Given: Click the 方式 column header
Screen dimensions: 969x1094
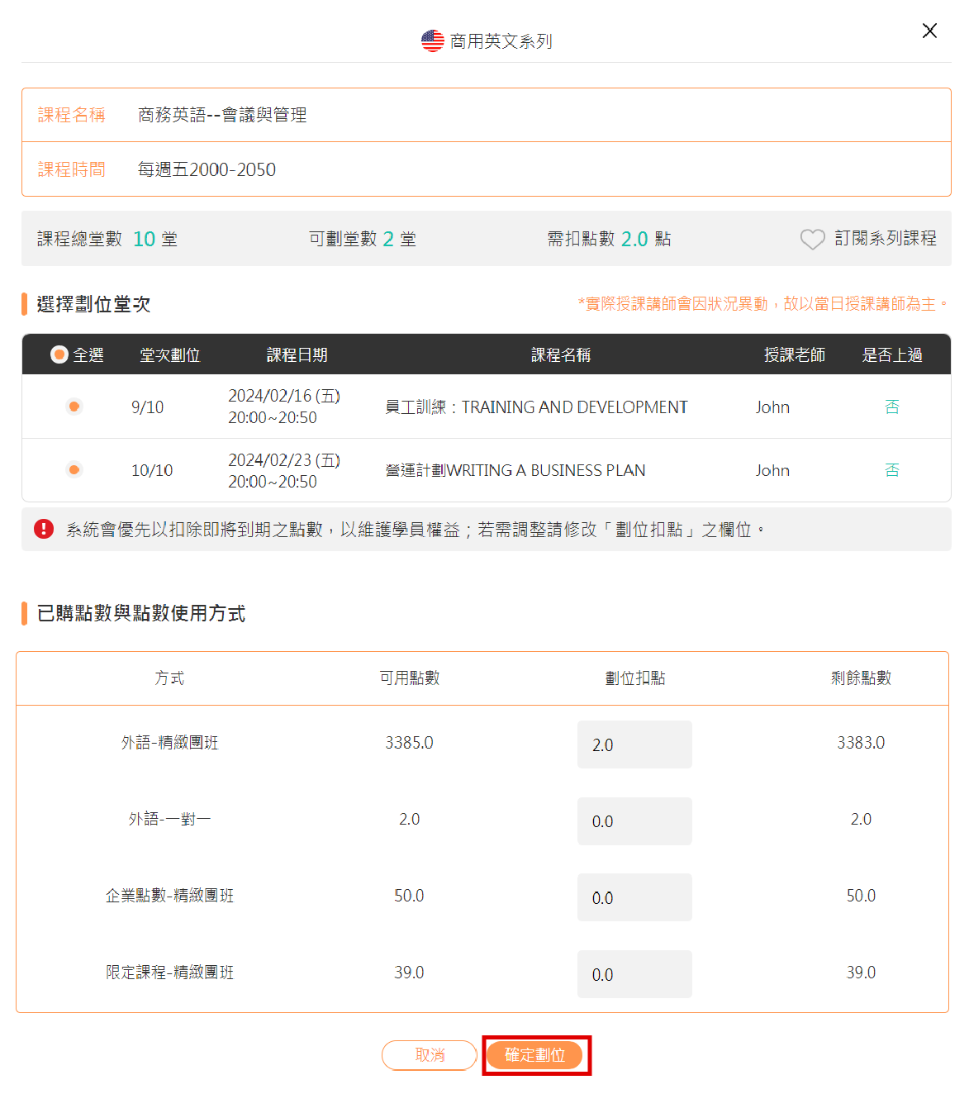Looking at the screenshot, I should (x=169, y=678).
